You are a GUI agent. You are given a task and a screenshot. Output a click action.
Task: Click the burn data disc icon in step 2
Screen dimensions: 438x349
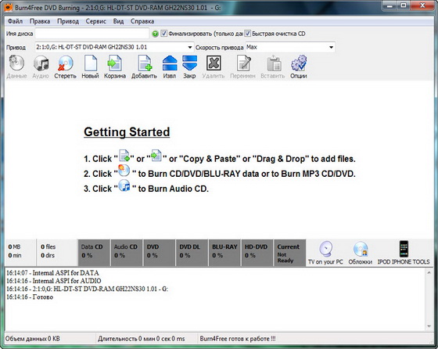pyautogui.click(x=124, y=171)
